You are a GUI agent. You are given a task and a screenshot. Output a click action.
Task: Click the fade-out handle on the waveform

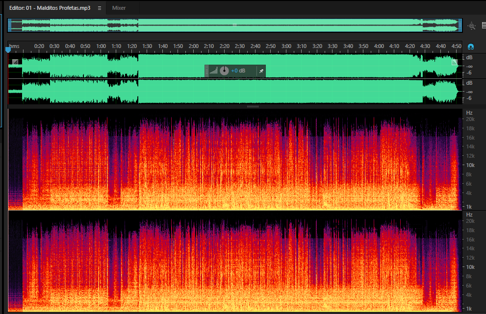pyautogui.click(x=455, y=62)
